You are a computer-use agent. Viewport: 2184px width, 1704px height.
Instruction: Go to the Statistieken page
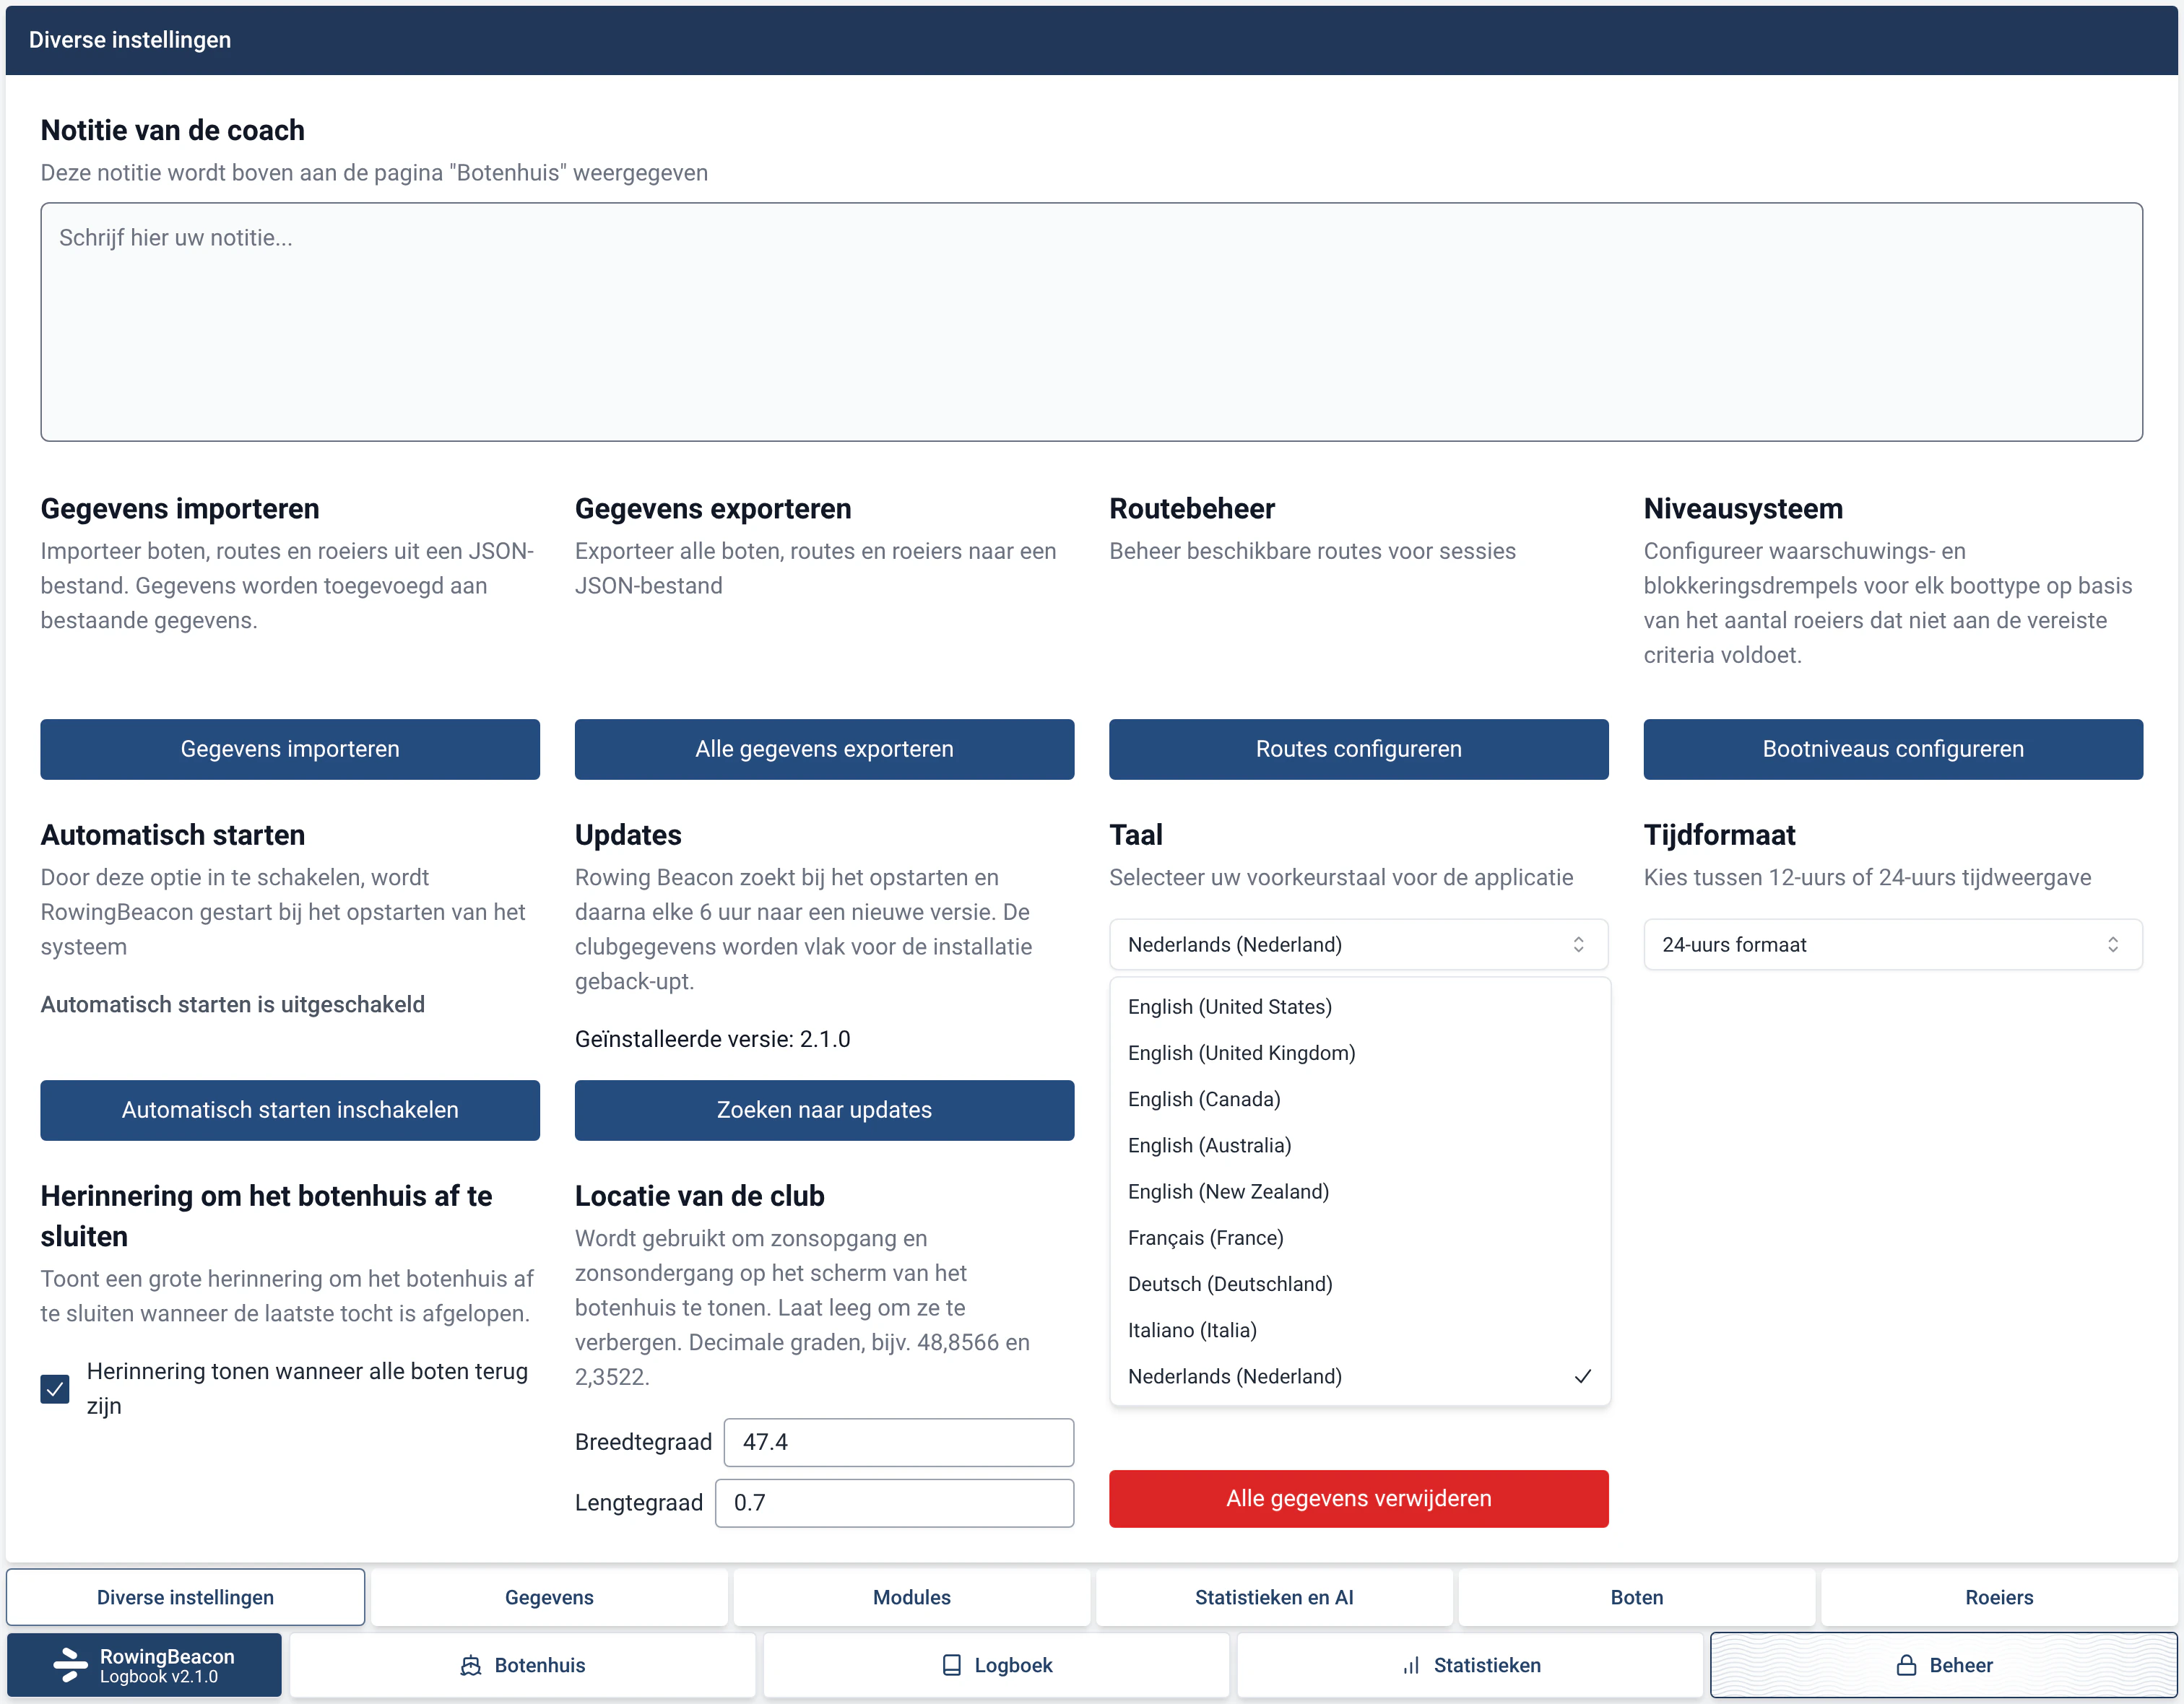click(1470, 1665)
